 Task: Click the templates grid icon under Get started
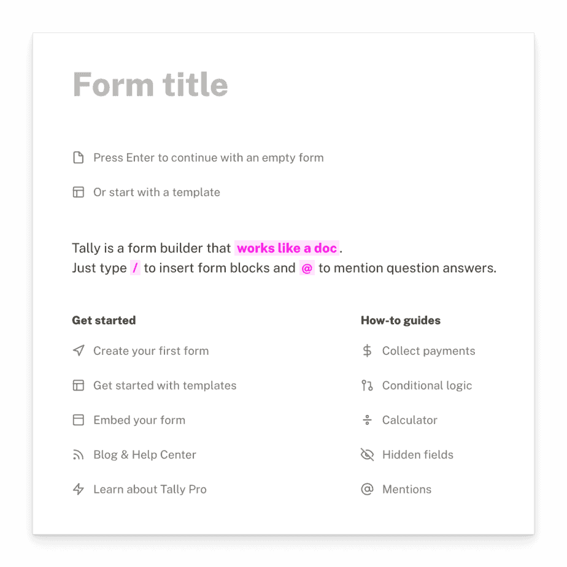pos(78,385)
